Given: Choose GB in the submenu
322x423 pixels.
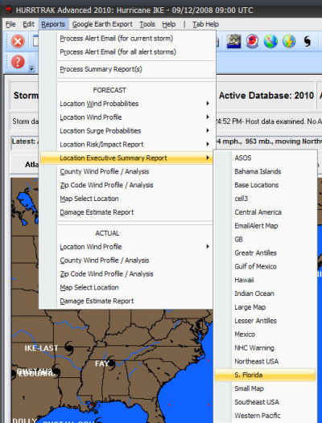Looking at the screenshot, I should (x=266, y=240).
